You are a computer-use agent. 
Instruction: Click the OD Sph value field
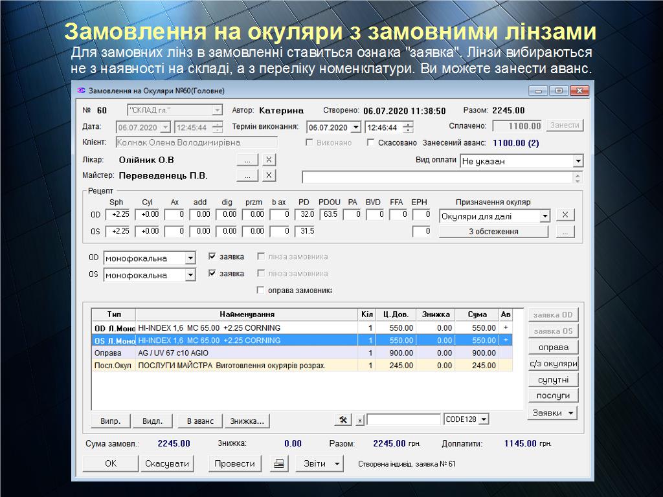[x=120, y=215]
